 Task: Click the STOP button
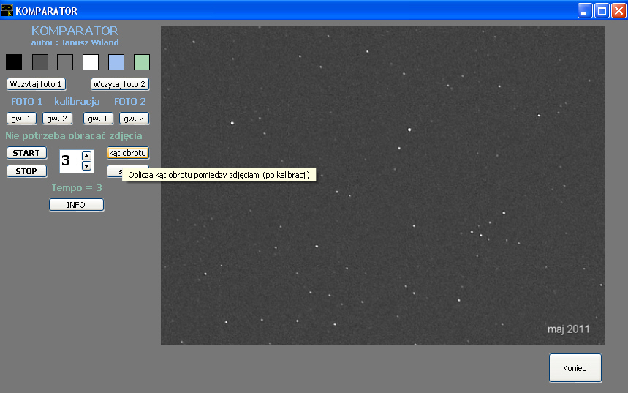coord(27,171)
